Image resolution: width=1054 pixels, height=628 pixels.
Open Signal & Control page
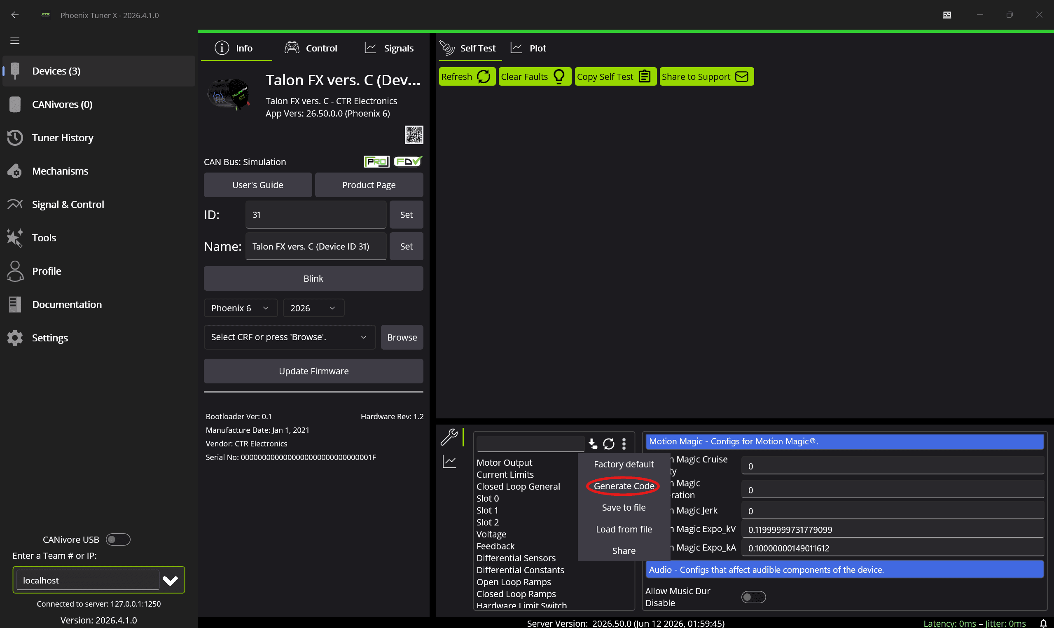(x=98, y=204)
